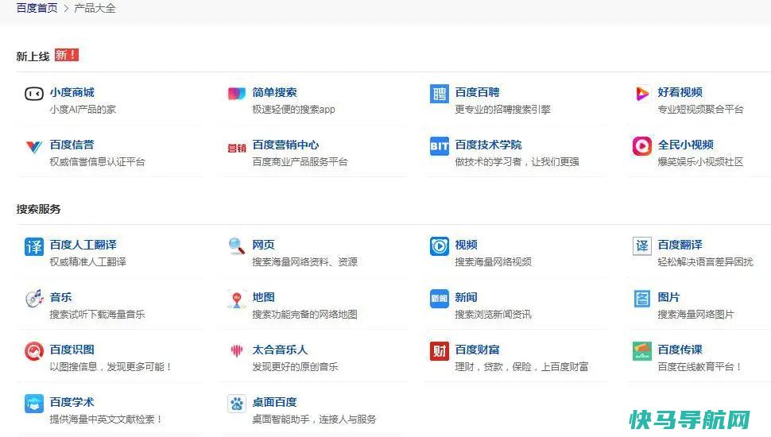
Task: Open the 小度商城 link
Action: [72, 92]
